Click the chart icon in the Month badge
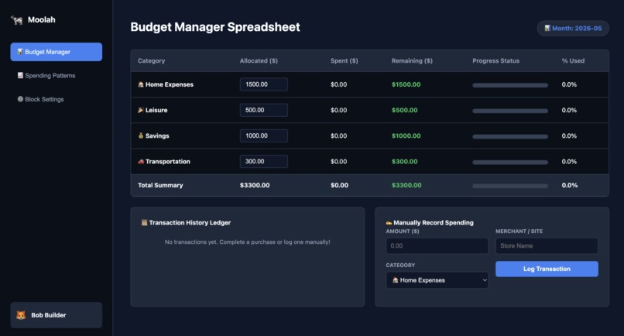Viewport: 624px width, 336px height. (x=547, y=29)
